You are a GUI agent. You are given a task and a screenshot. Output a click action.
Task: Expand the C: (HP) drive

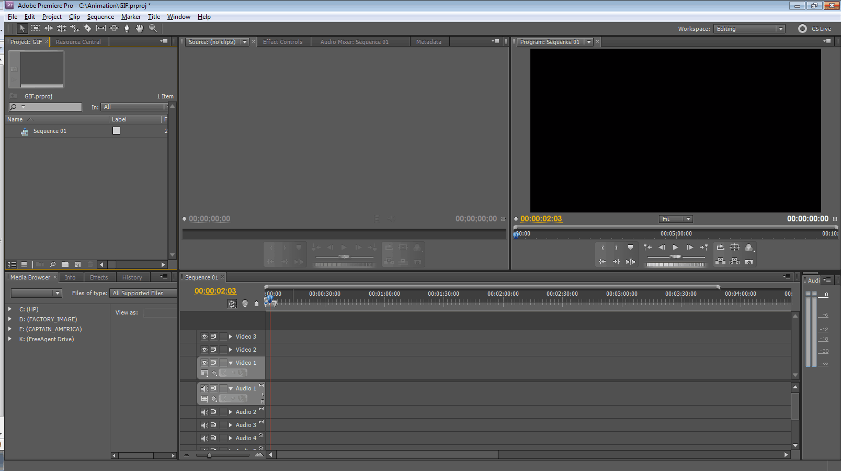coord(10,309)
